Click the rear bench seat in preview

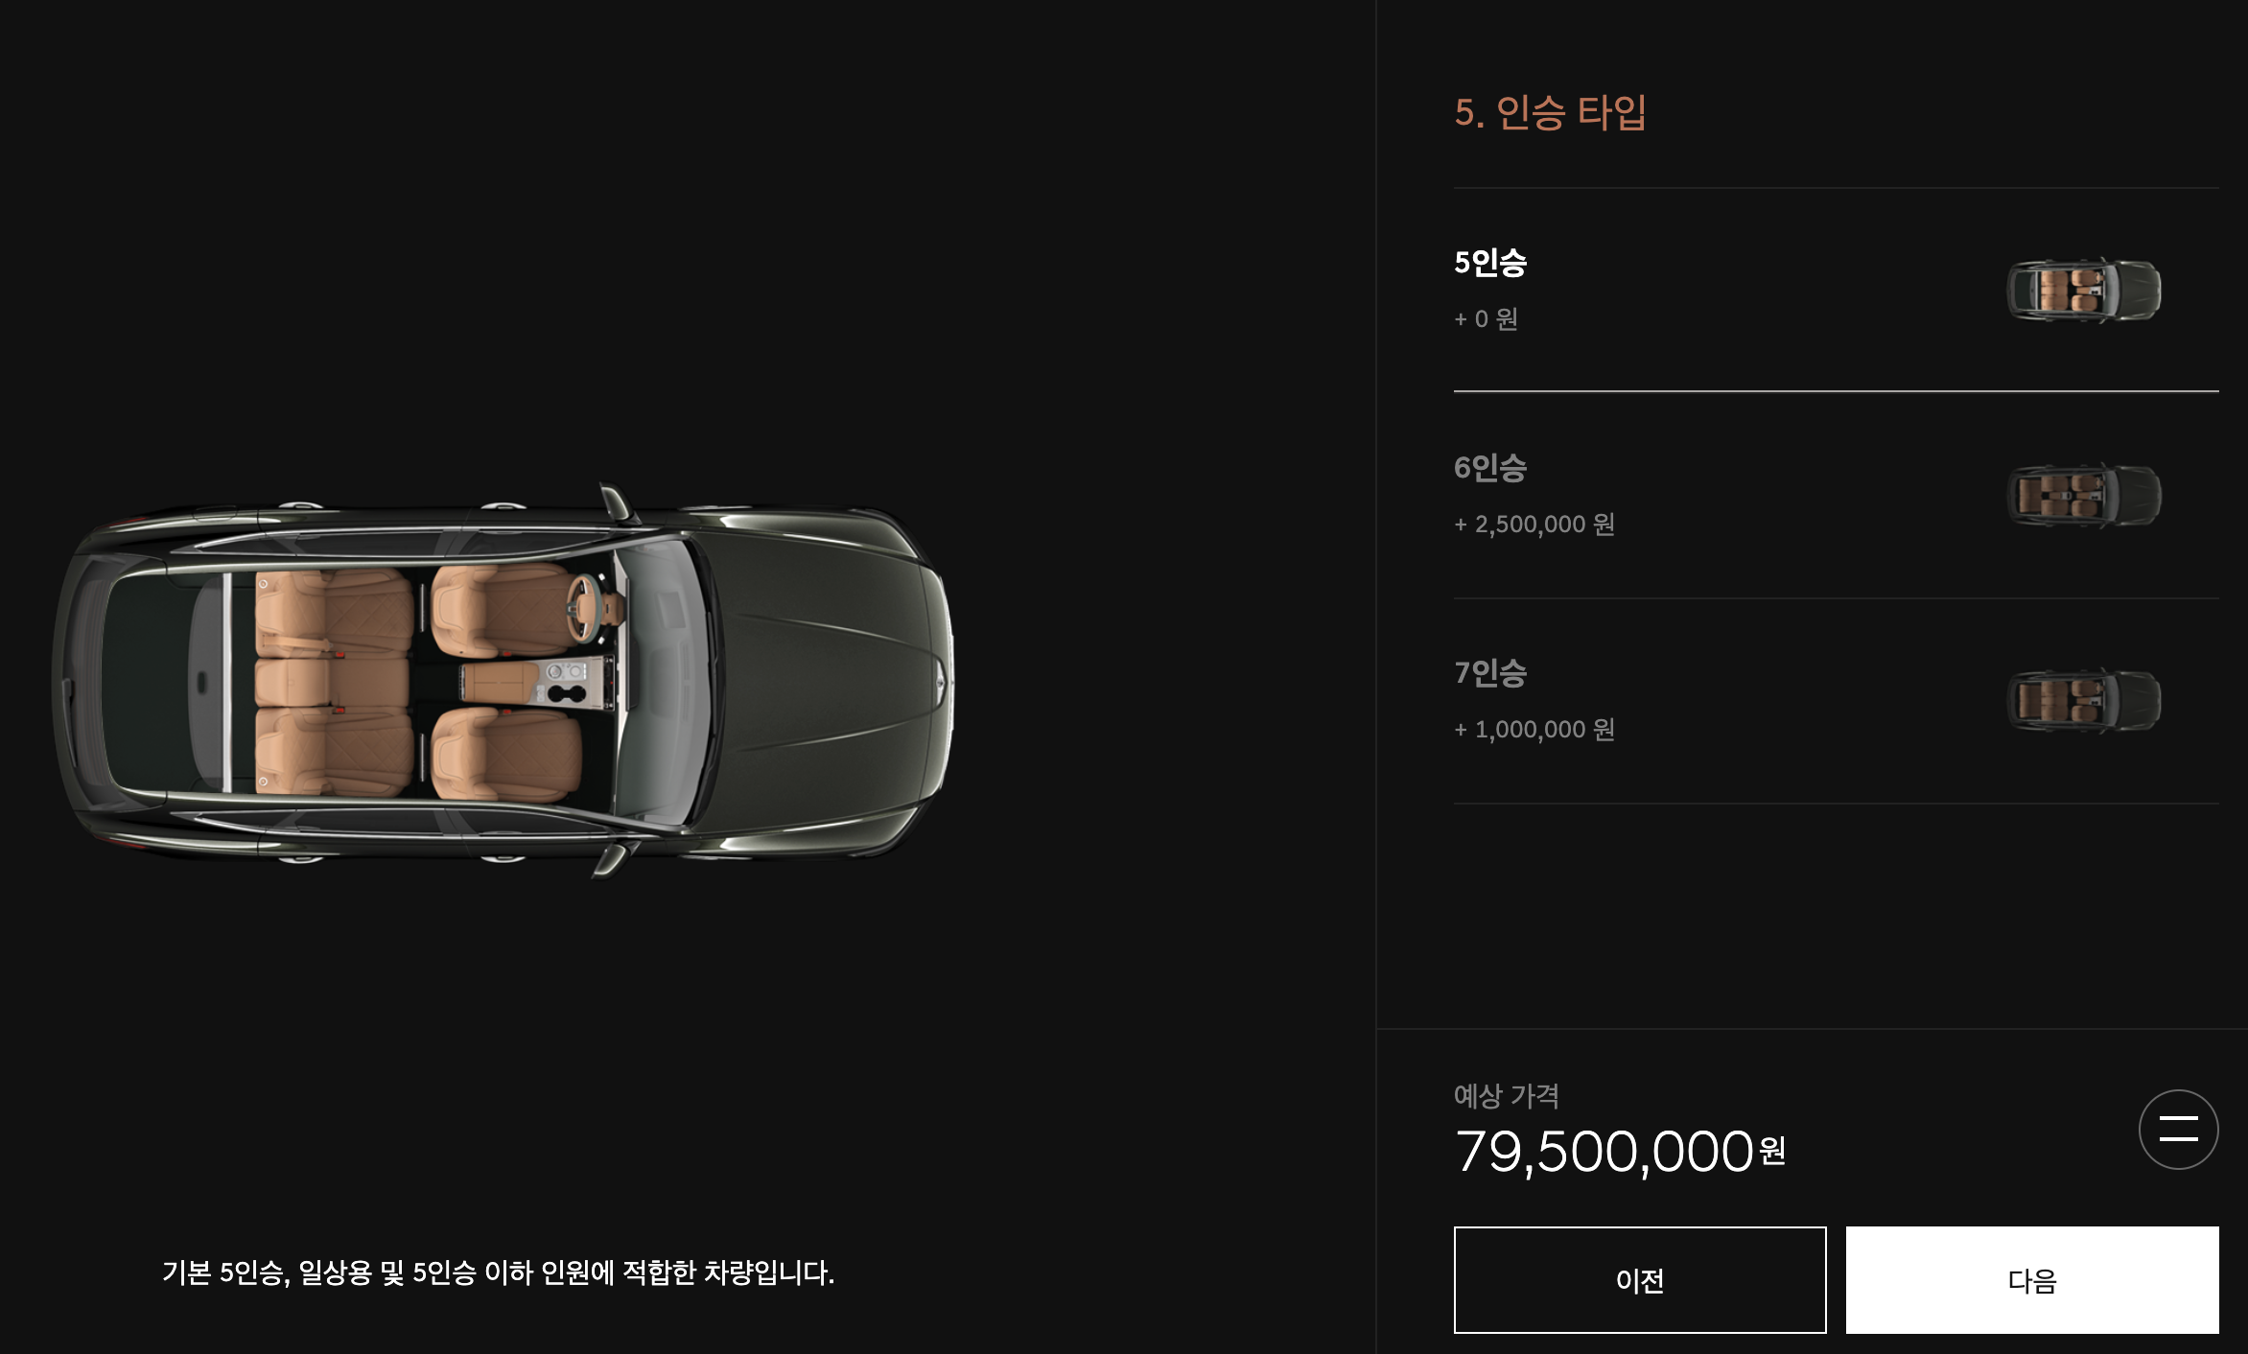tap(334, 682)
